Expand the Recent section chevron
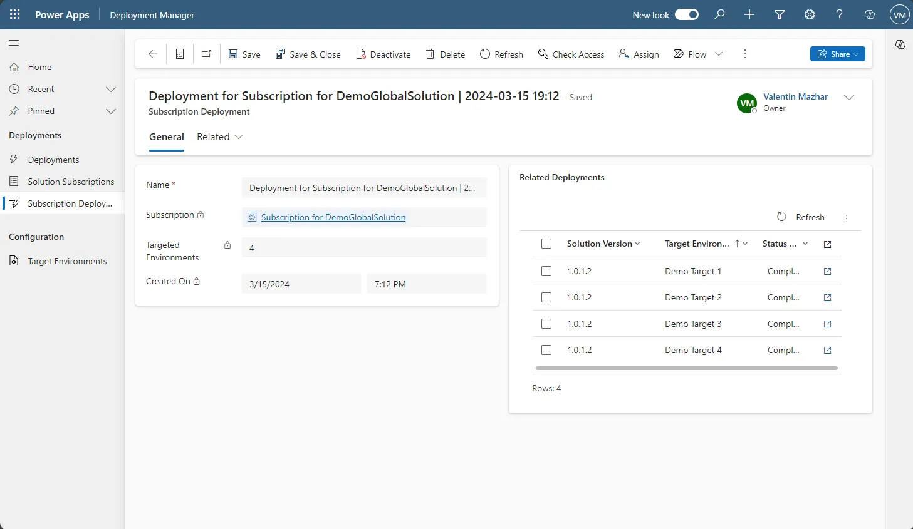This screenshot has width=913, height=529. pyautogui.click(x=111, y=89)
